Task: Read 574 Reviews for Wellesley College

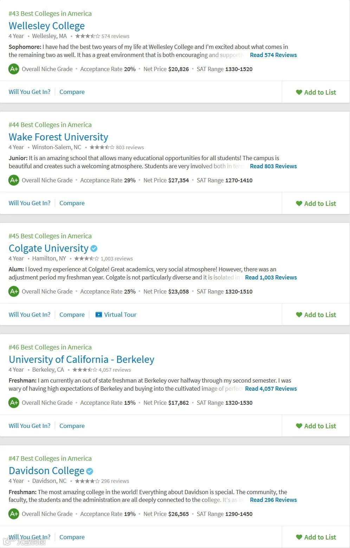Action: [x=273, y=55]
